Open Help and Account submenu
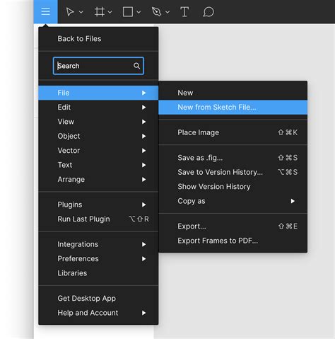 98,313
